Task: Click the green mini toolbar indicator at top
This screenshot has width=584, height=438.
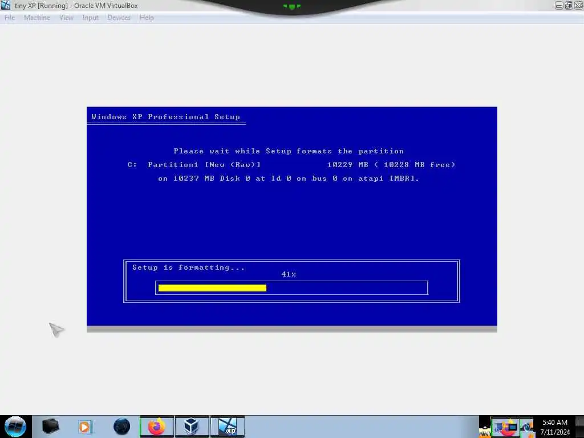Action: [x=292, y=6]
